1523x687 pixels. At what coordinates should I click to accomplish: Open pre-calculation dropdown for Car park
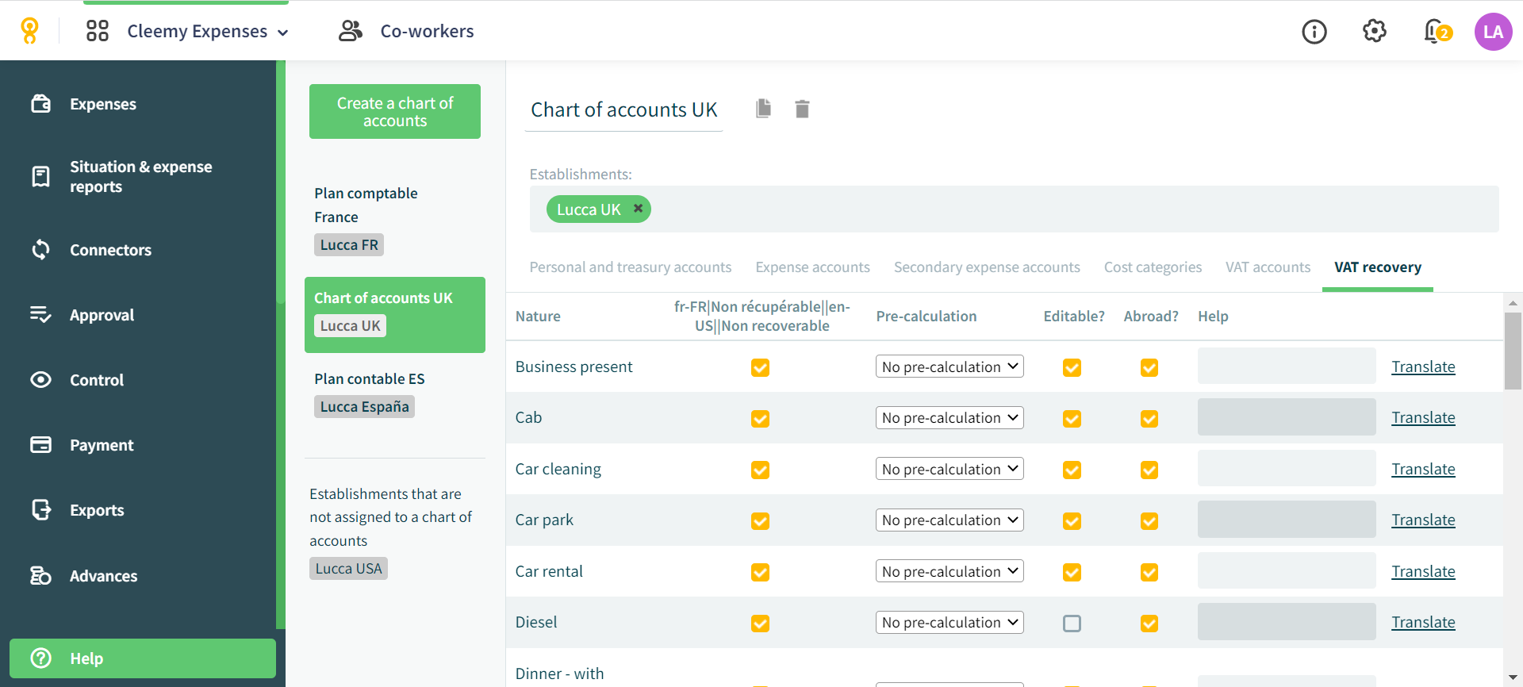949,520
